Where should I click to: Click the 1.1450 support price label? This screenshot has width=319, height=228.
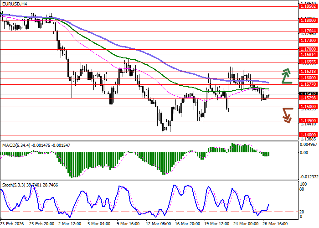(x=308, y=121)
